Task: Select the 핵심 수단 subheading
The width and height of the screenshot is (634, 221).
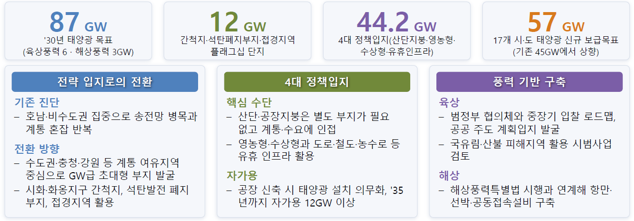Action: click(x=249, y=103)
